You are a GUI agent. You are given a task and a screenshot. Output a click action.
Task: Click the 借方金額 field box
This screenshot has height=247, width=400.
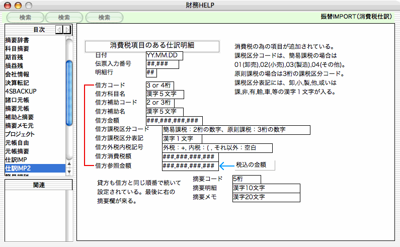pos(173,120)
